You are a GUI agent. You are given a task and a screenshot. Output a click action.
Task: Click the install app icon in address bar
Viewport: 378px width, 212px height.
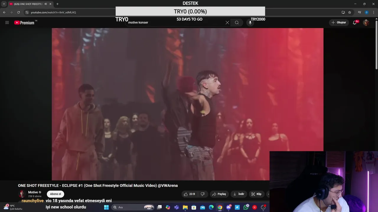coord(343,12)
